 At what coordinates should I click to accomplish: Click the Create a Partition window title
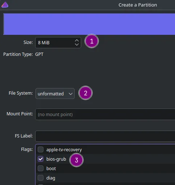click(x=138, y=5)
